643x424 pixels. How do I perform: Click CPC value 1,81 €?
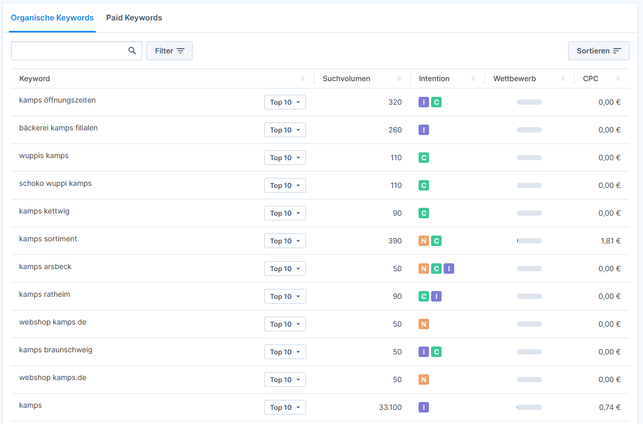coord(611,241)
